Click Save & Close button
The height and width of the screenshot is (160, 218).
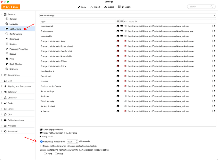tap(11, 7)
